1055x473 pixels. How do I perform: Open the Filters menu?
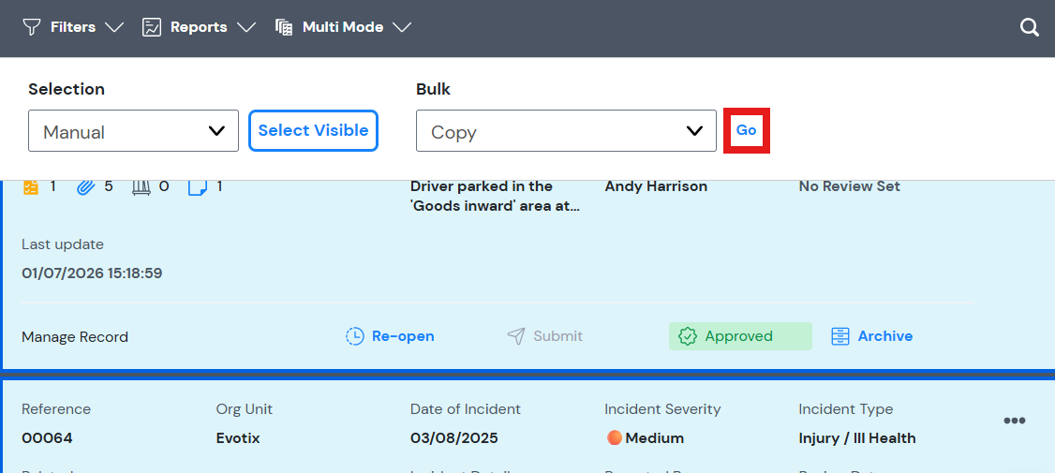pyautogui.click(x=73, y=27)
